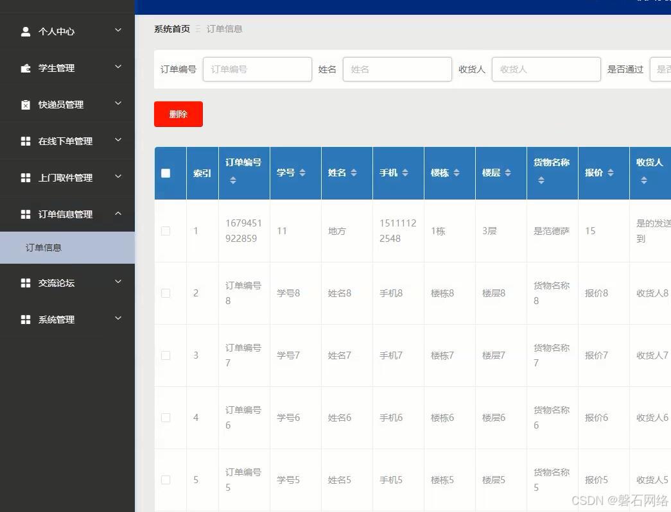Image resolution: width=671 pixels, height=512 pixels.
Task: Click the red 删除 button
Action: click(x=178, y=114)
